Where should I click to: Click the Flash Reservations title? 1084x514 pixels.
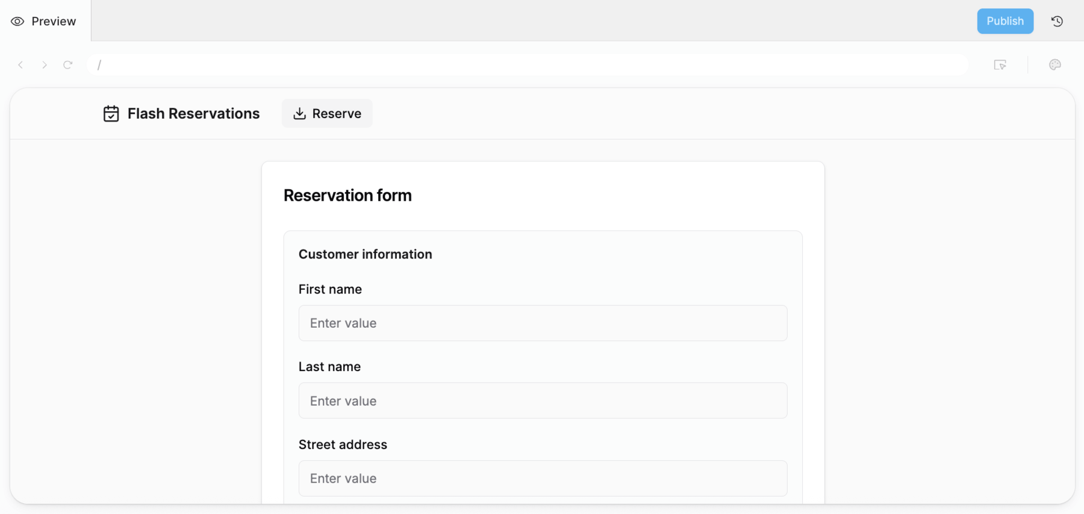[193, 114]
